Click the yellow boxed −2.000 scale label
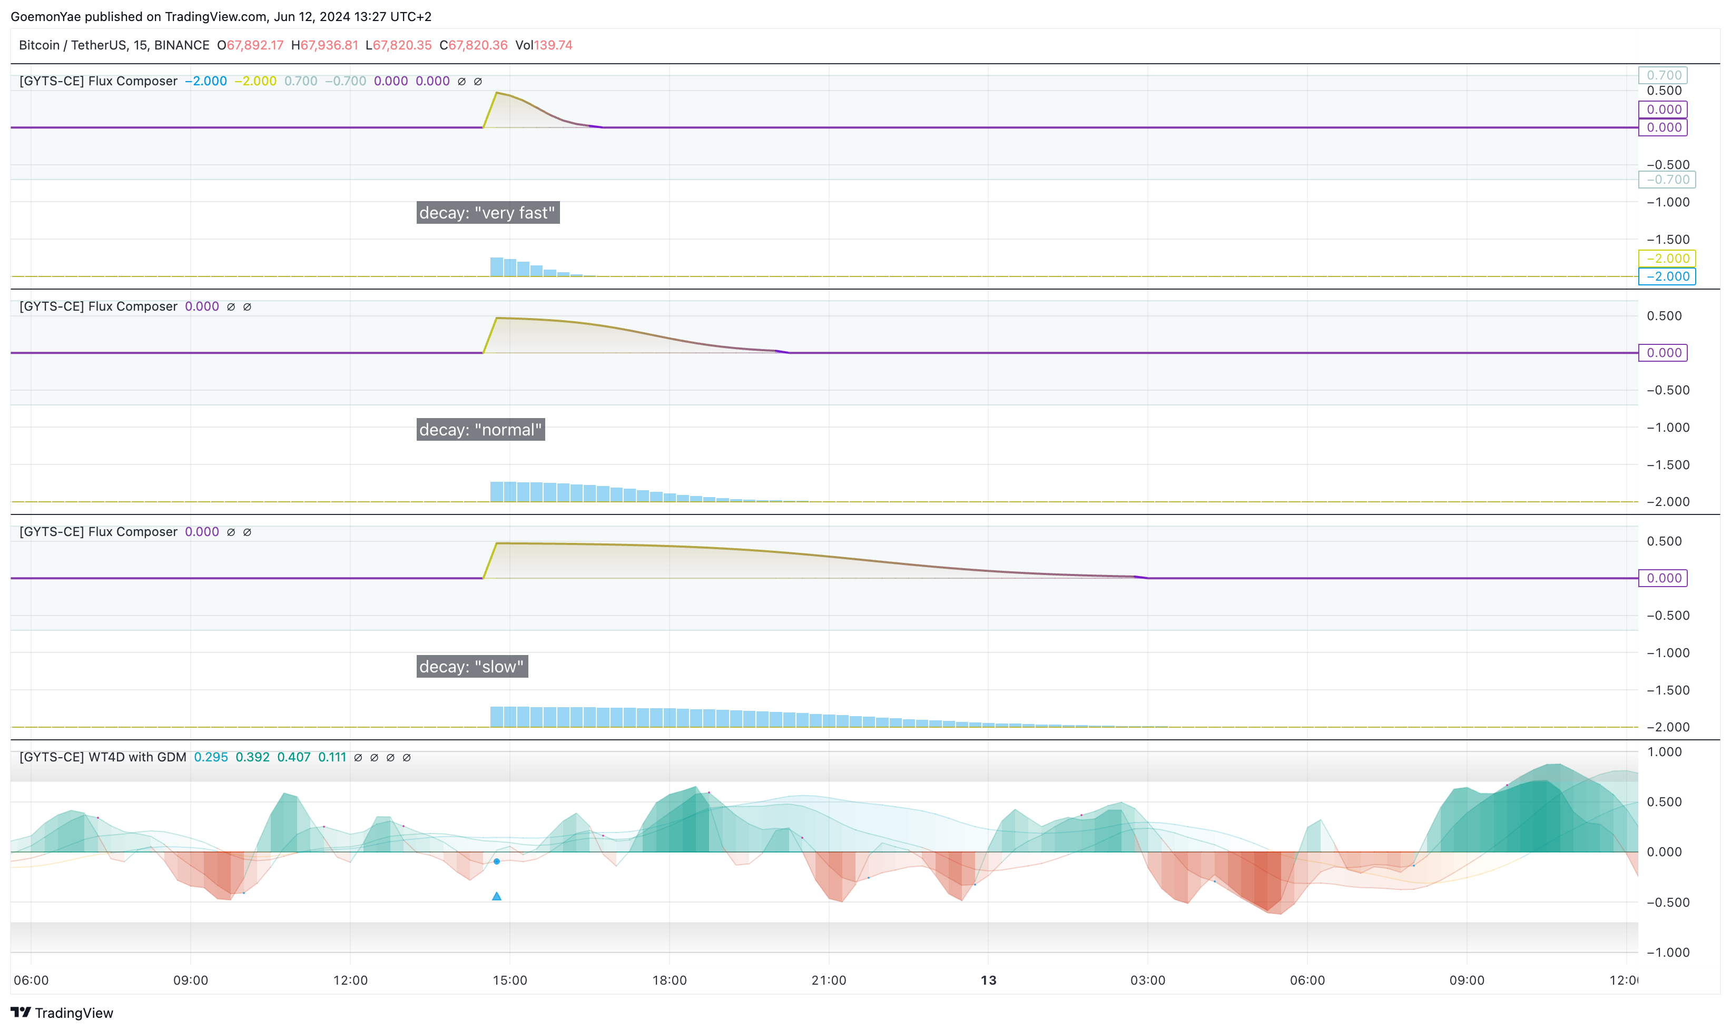 pos(1667,259)
